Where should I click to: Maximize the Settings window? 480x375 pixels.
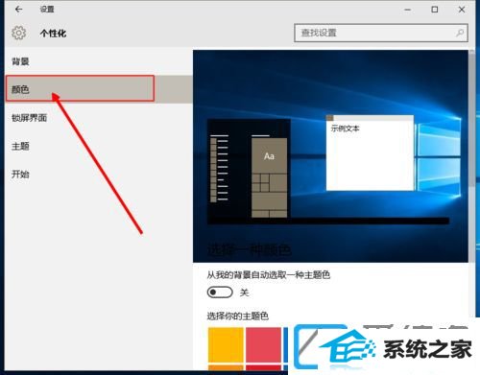coord(435,10)
